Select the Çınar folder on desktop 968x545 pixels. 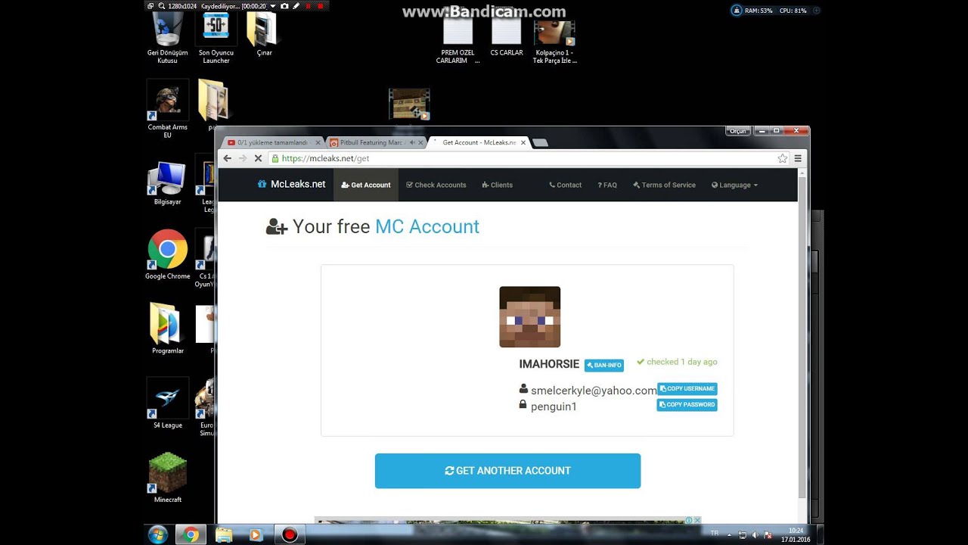(264, 35)
